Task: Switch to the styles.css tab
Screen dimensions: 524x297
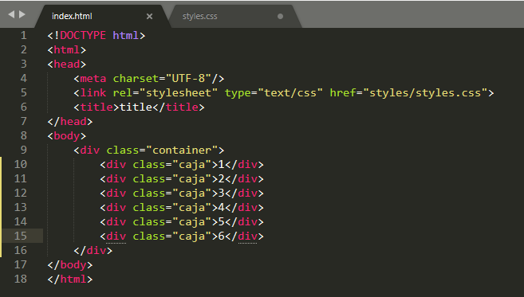Action: (200, 17)
